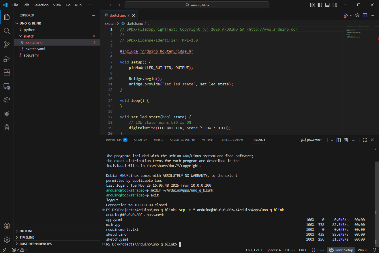Open the Remote Explorer view
Viewport: 379px width, 253px height.
click(7, 86)
